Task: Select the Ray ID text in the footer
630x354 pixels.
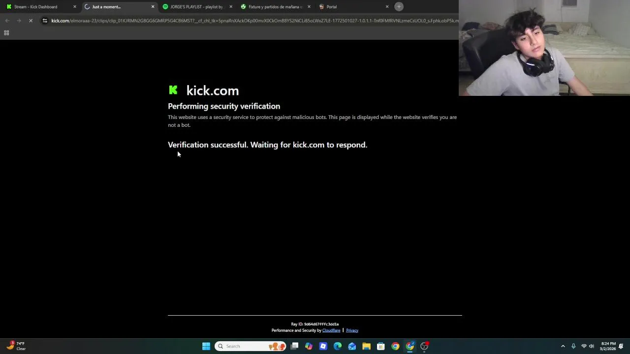Action: pyautogui.click(x=315, y=324)
